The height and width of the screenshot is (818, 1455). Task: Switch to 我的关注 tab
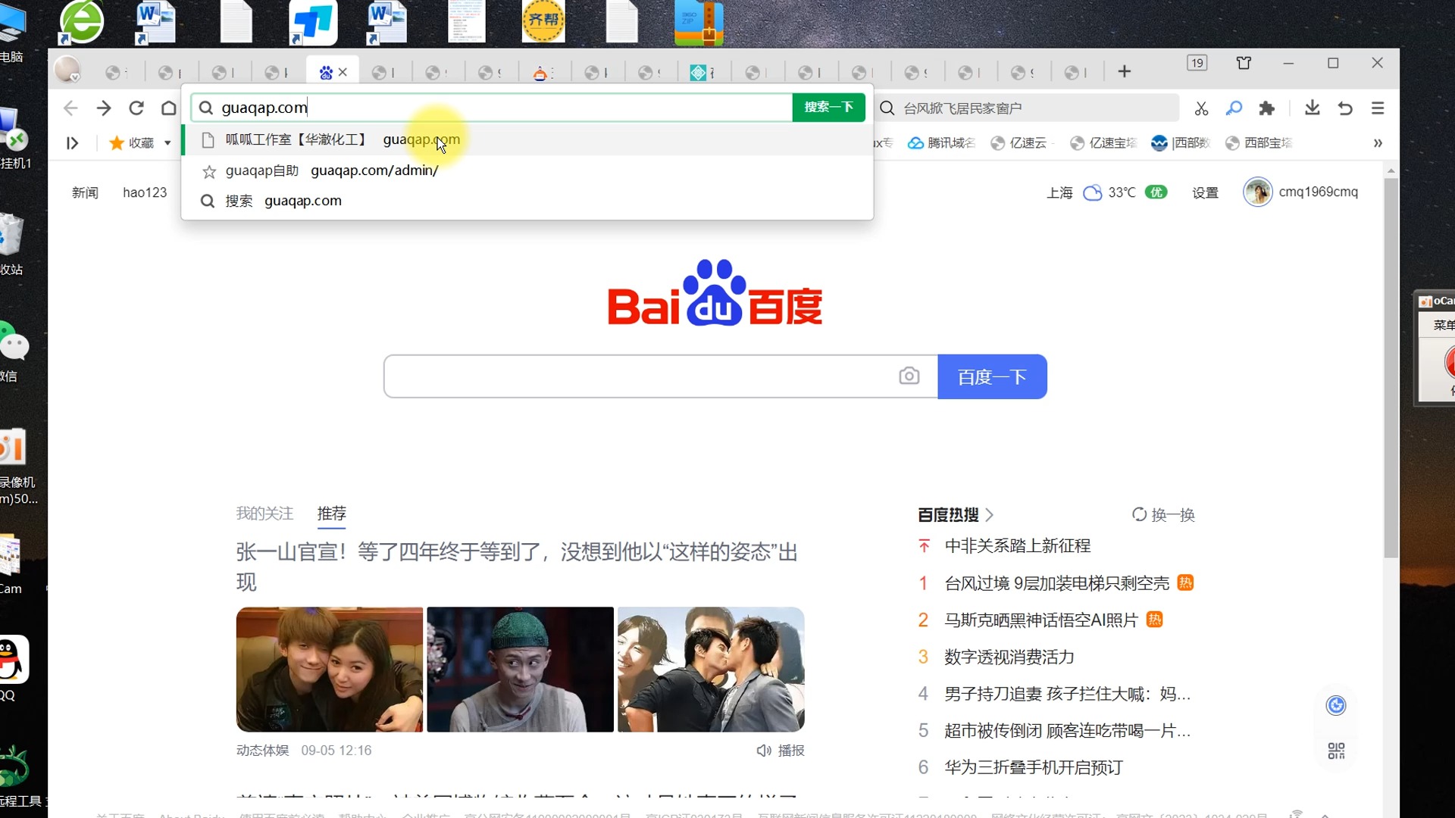pyautogui.click(x=264, y=514)
